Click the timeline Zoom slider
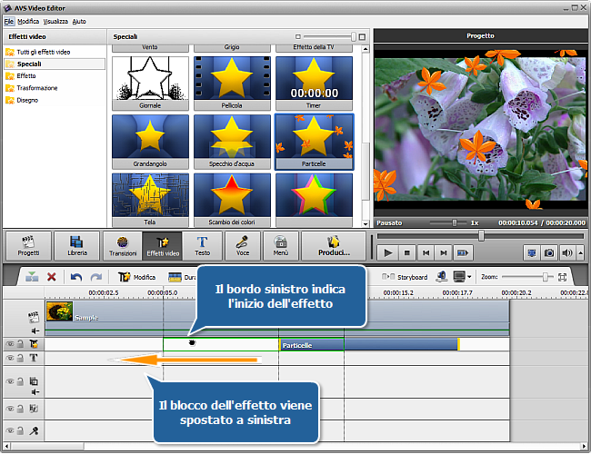591x454 pixels. (x=527, y=277)
